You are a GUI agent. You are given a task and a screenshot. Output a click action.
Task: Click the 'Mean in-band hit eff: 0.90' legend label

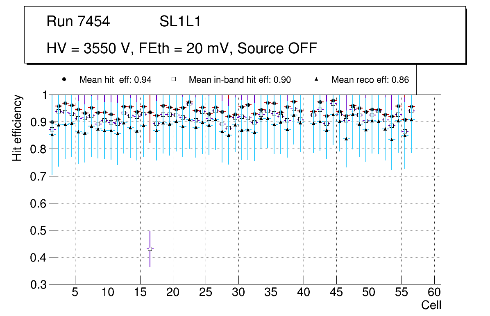(240, 80)
